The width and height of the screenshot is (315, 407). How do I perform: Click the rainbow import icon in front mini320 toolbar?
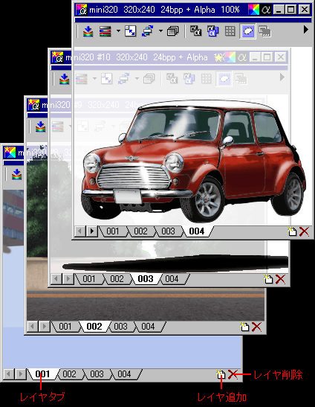pos(88,31)
